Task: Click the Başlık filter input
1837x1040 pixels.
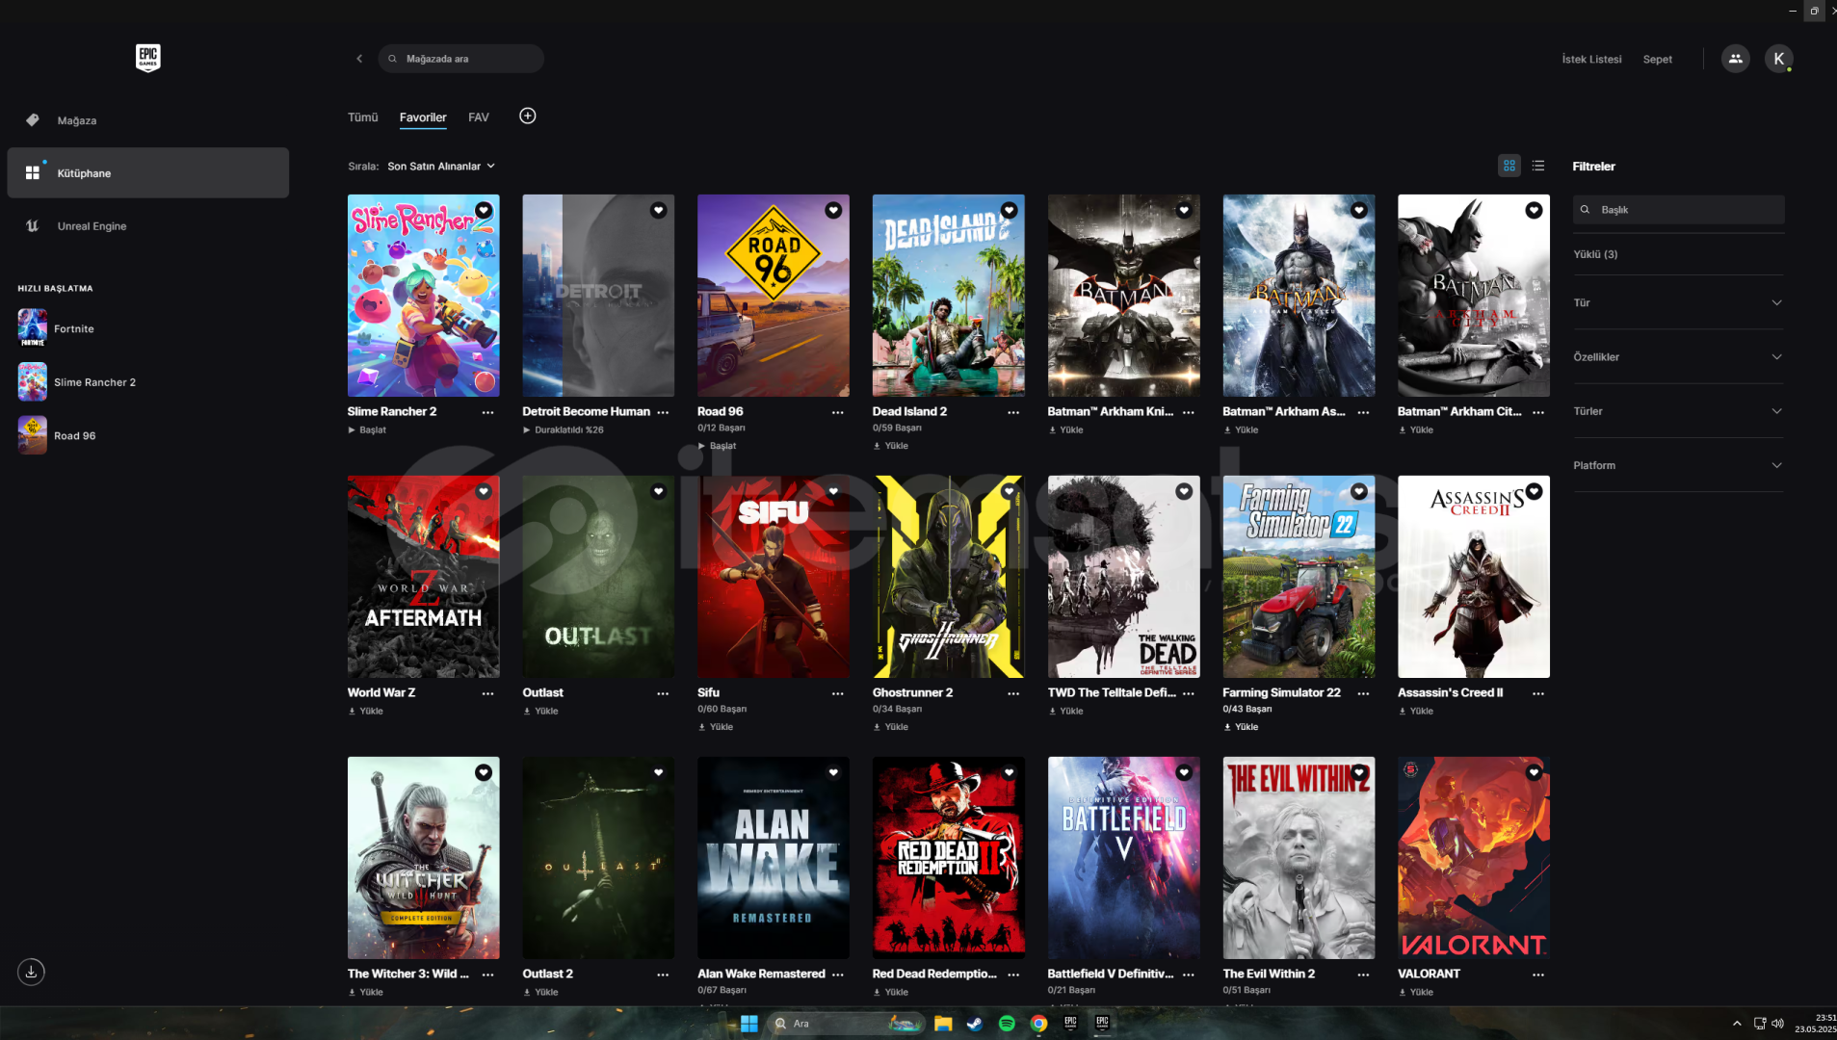Action: [1678, 210]
